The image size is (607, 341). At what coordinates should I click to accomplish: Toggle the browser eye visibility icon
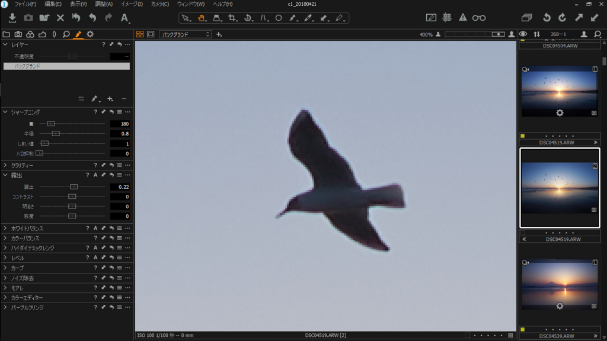point(523,34)
